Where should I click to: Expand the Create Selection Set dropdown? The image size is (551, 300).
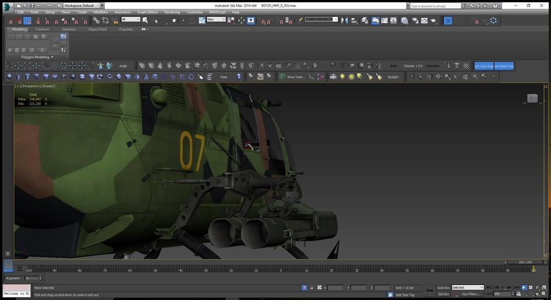(336, 19)
